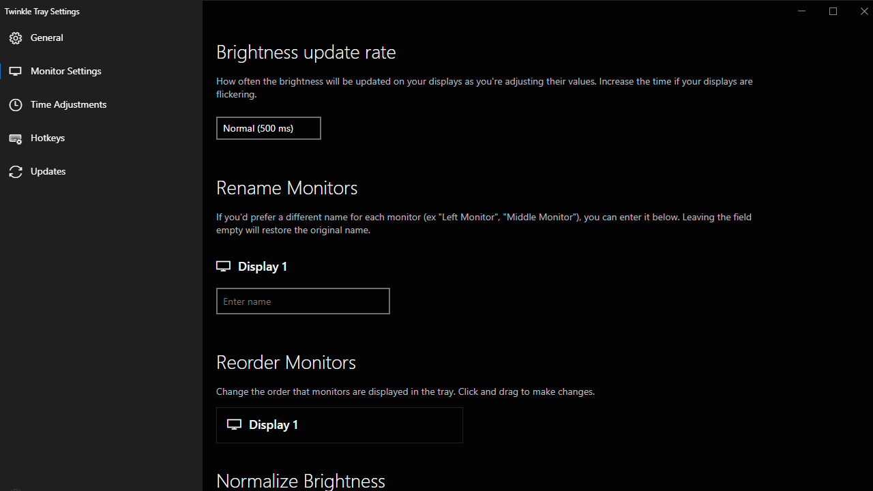873x491 pixels.
Task: Go to the Time Adjustments section
Action: click(x=68, y=105)
